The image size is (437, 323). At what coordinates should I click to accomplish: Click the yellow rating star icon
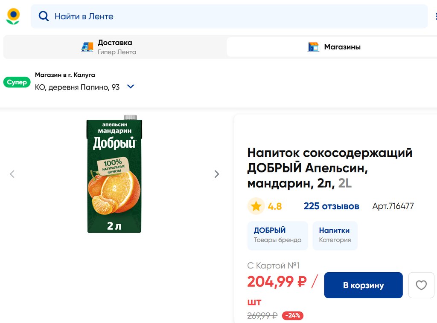pyautogui.click(x=256, y=206)
